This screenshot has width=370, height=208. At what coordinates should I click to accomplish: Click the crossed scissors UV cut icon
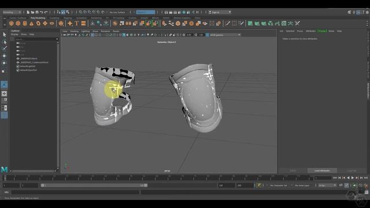298,23
